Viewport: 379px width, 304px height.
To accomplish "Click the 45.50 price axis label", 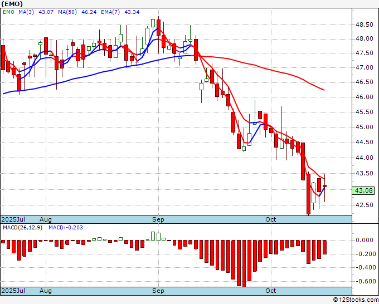I will pos(365,112).
